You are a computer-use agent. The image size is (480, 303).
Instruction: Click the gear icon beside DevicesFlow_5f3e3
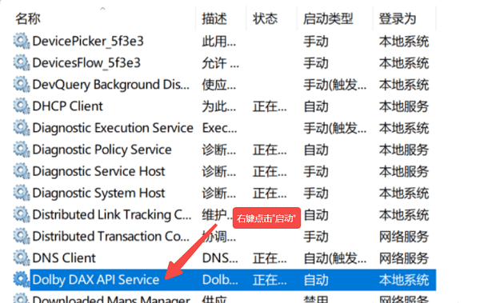(22, 62)
